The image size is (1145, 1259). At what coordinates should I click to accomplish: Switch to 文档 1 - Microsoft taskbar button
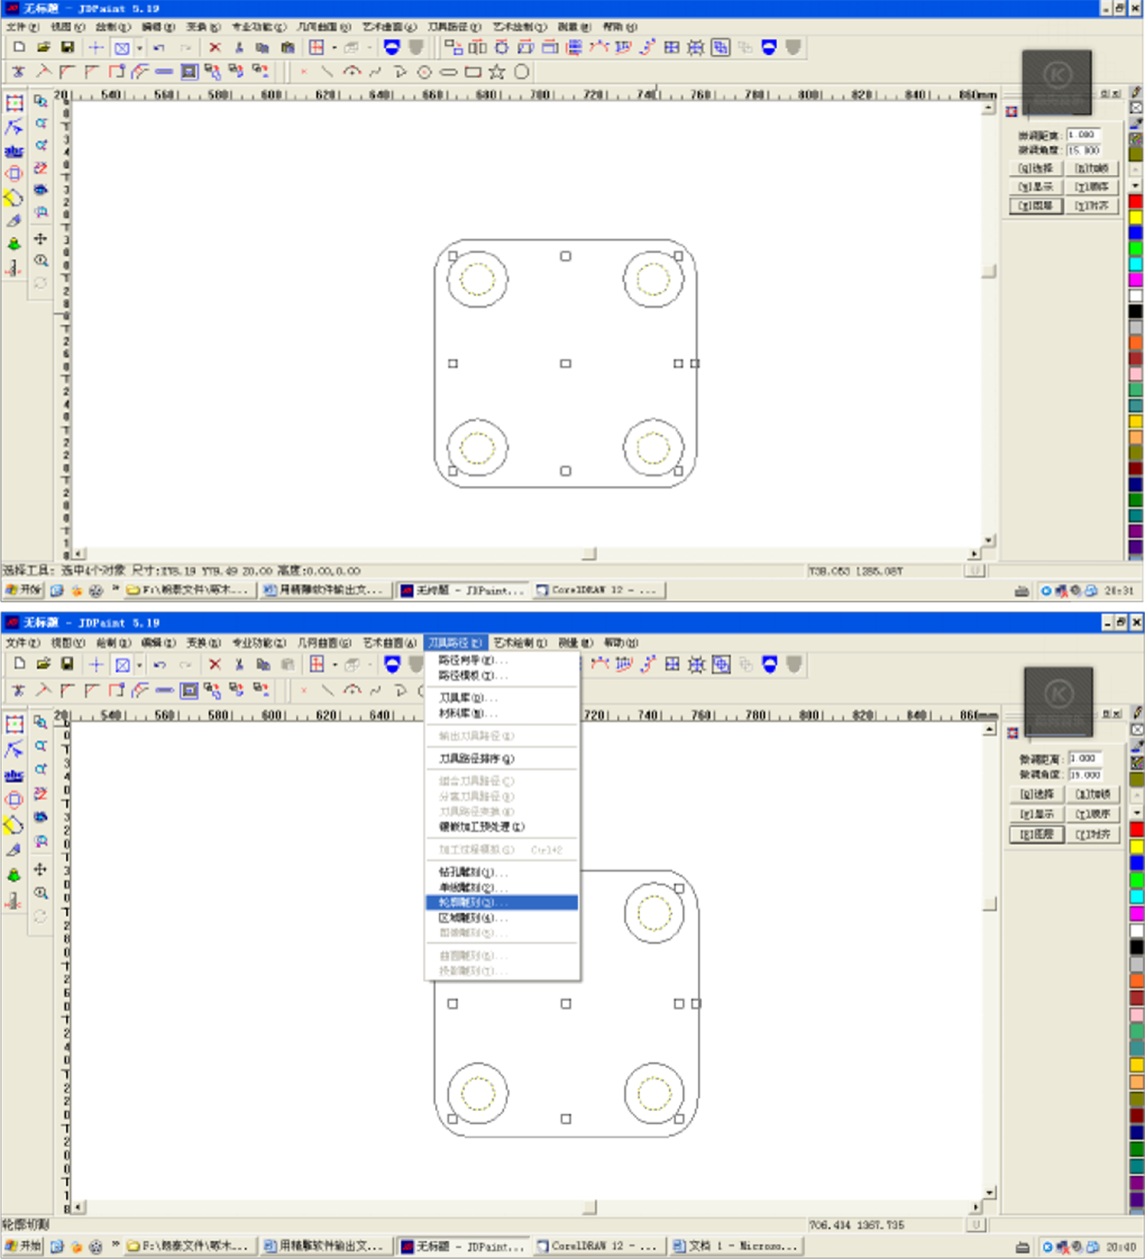click(735, 1246)
